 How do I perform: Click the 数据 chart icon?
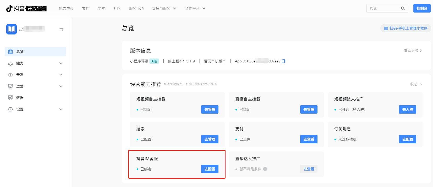click(x=10, y=98)
